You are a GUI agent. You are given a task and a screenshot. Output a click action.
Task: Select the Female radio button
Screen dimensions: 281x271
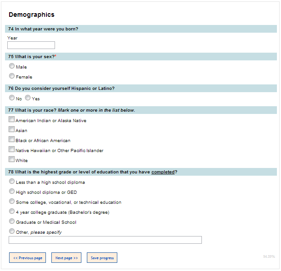tap(12, 76)
